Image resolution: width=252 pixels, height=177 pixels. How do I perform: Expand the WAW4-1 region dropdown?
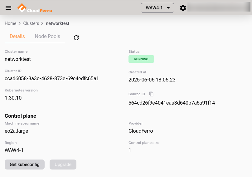[157, 8]
